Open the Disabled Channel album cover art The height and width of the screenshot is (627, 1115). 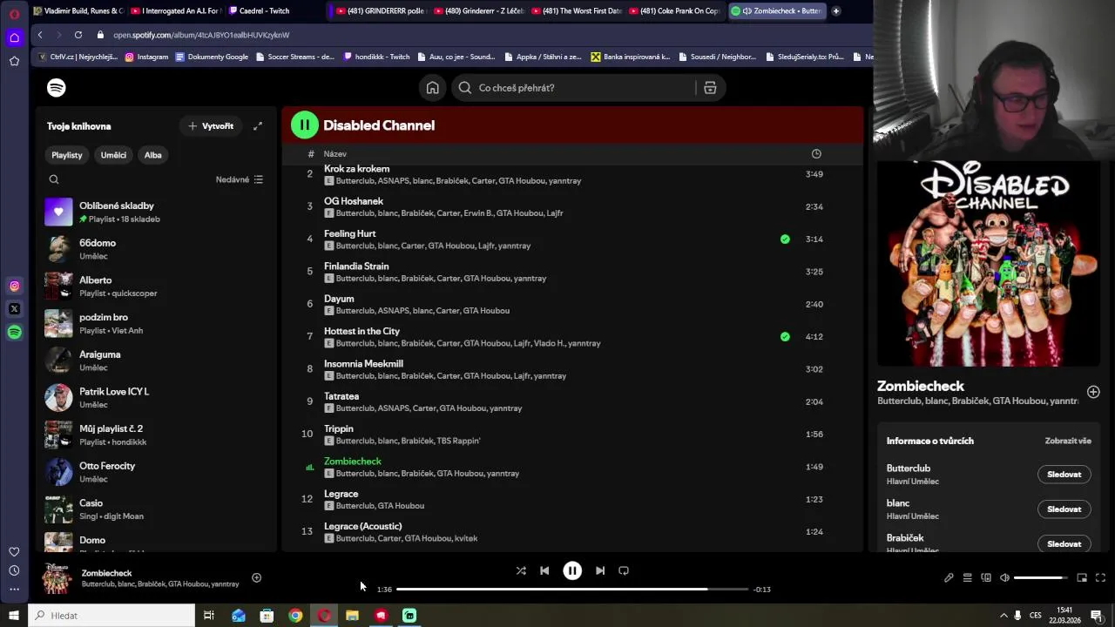989,264
